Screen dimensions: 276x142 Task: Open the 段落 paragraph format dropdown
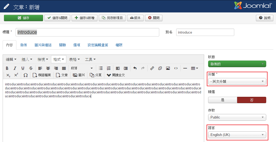click(82, 68)
